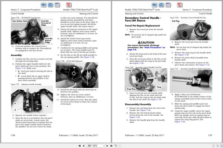
Task: Click the page number 7-39 footer
Action: 210,135
